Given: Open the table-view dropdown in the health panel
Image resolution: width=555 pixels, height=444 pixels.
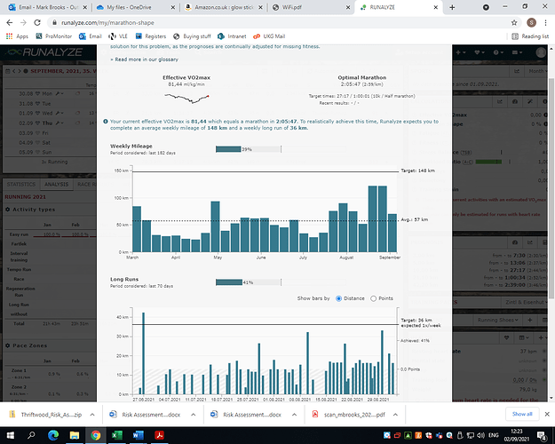Looking at the screenshot, I should [524, 337].
